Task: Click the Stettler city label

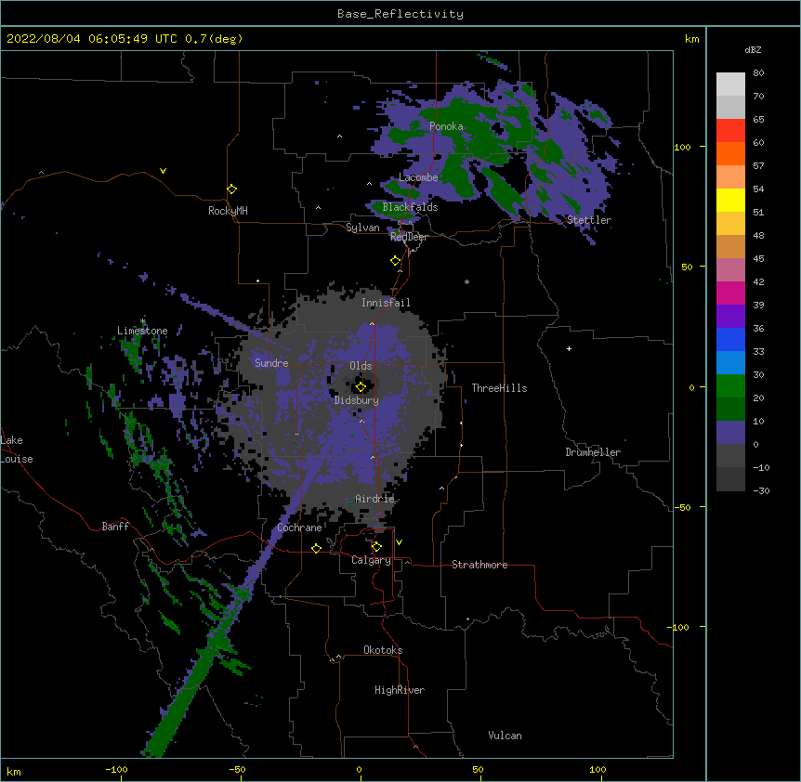Action: [x=589, y=220]
